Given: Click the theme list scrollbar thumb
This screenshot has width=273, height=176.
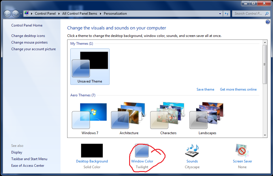Looking at the screenshot, I should pyautogui.click(x=265, y=64).
